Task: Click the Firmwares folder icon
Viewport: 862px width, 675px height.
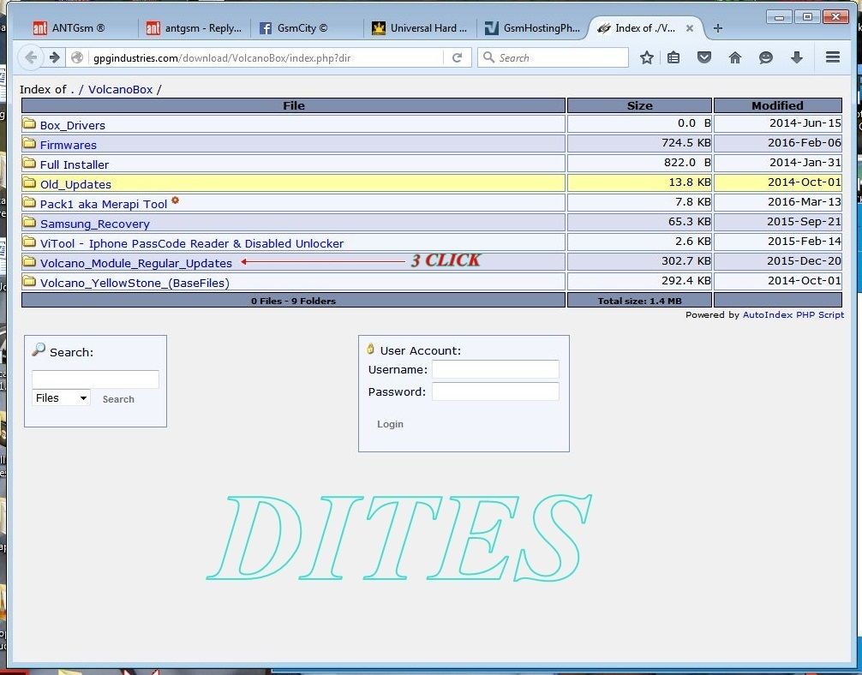Action: 29,143
